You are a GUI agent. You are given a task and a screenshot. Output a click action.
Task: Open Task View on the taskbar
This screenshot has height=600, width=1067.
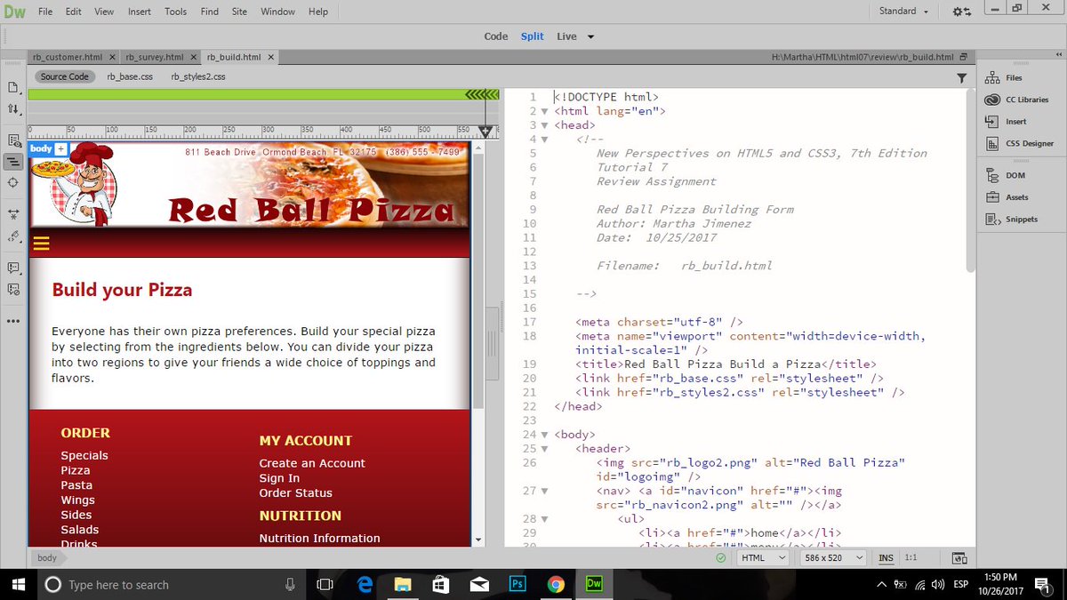tap(325, 584)
